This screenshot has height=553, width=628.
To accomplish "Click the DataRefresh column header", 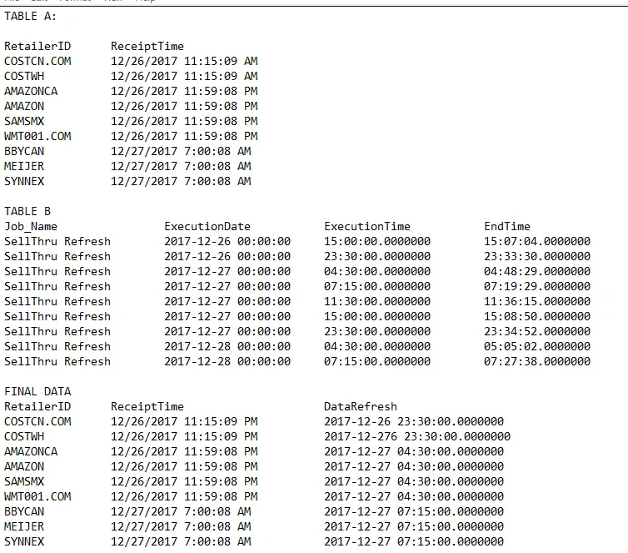I will pyautogui.click(x=361, y=407).
